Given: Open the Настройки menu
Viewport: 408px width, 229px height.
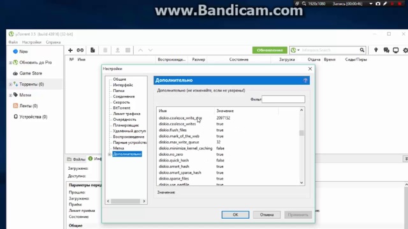Looking at the screenshot, I should pos(32,42).
